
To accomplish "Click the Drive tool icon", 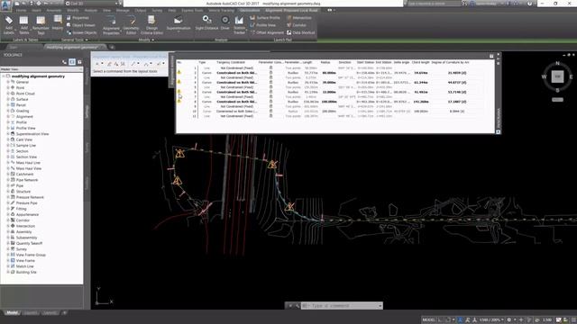I will point(224,22).
